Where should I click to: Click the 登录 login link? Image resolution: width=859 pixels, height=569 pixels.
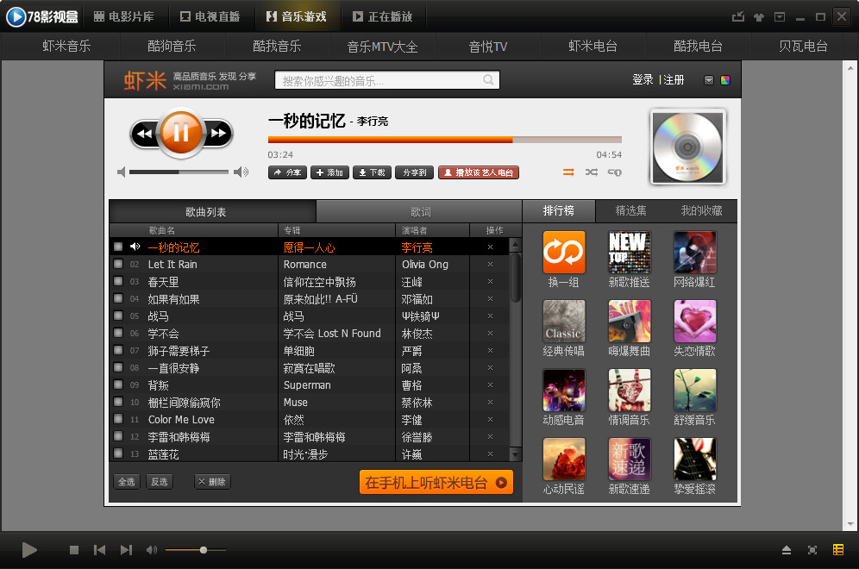coord(643,79)
